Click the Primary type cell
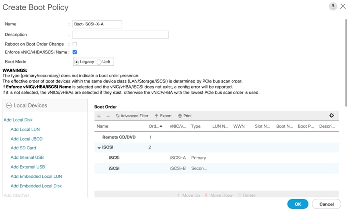Image resolution: width=349 pixels, height=216 pixels. click(x=199, y=158)
